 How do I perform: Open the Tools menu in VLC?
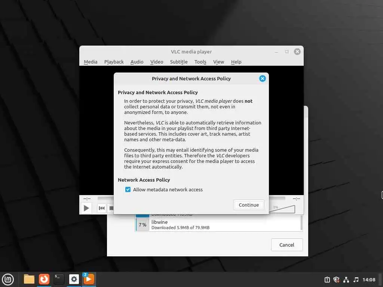click(x=200, y=62)
